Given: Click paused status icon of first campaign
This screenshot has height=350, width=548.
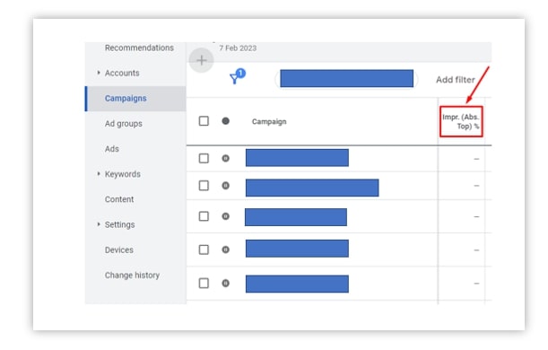Looking at the screenshot, I should click(x=226, y=158).
